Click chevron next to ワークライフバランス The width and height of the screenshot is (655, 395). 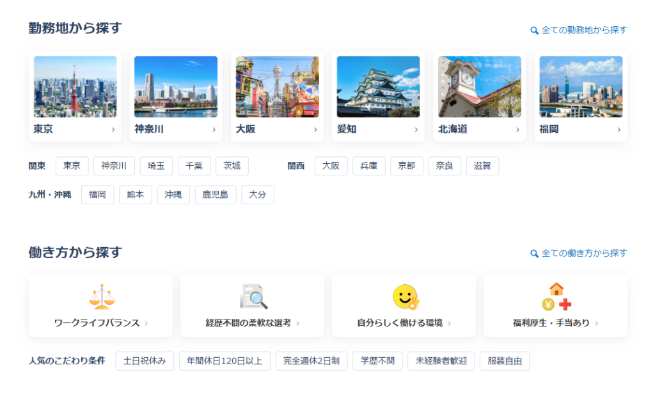(x=146, y=323)
